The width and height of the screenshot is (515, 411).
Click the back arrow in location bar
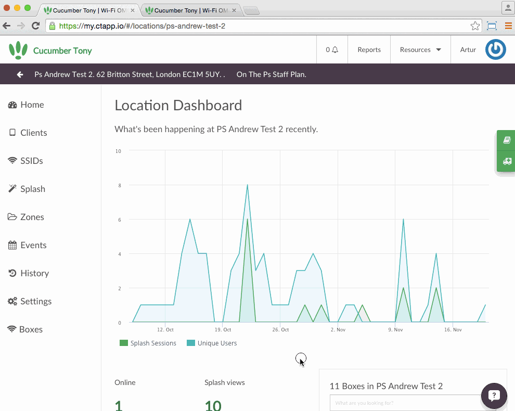click(x=20, y=74)
